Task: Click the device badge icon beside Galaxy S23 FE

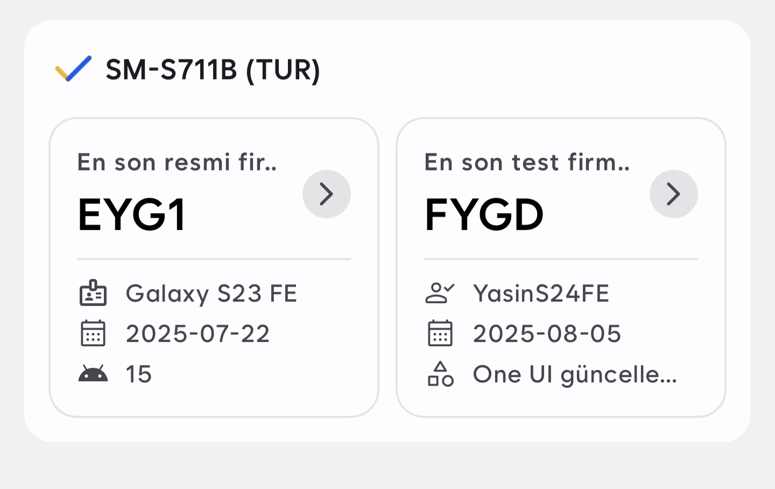Action: point(93,294)
